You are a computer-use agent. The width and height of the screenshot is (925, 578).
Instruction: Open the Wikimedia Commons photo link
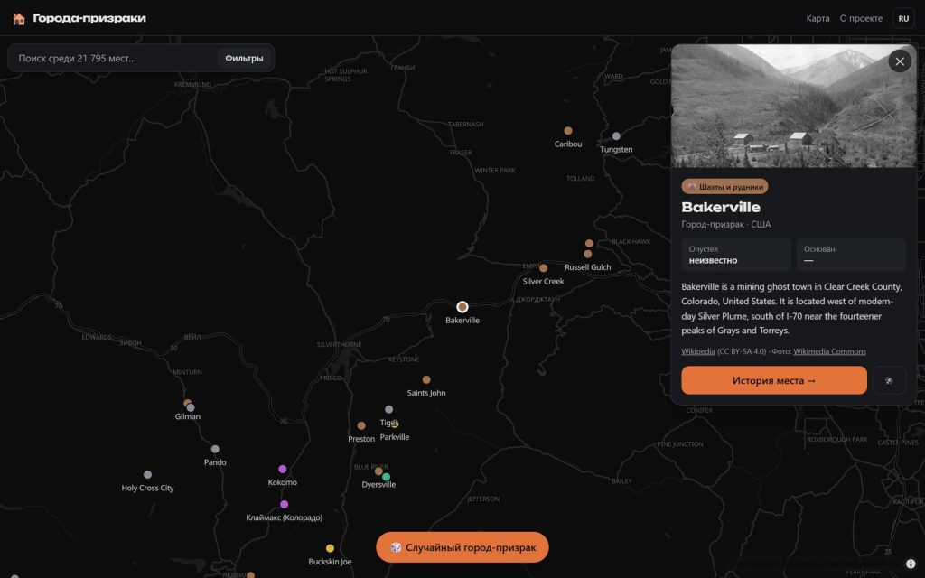click(829, 351)
